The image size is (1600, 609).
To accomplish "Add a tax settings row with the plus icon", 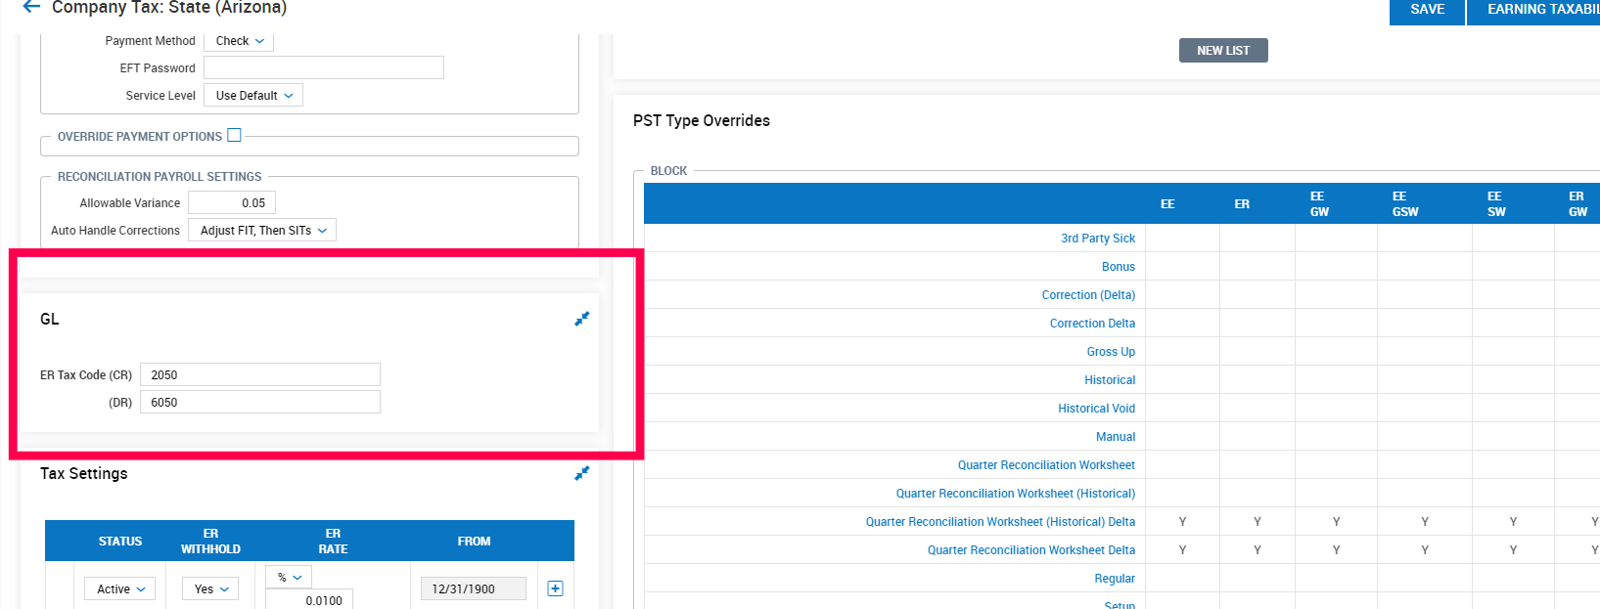I will coord(555,588).
